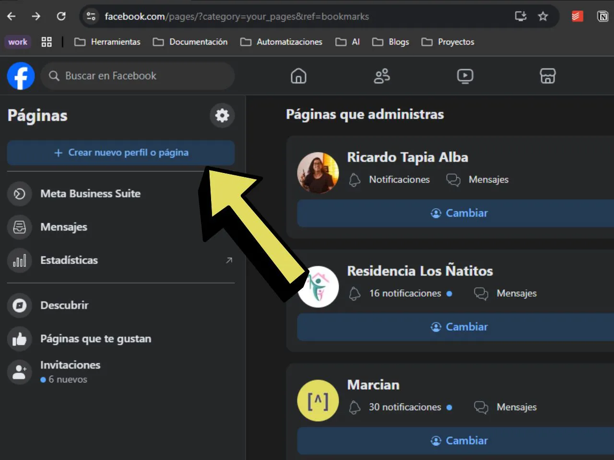The width and height of the screenshot is (614, 460).
Task: Open the work tab group chip
Action: point(18,42)
